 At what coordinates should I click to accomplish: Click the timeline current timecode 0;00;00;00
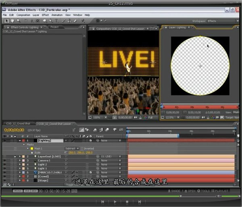(14, 130)
